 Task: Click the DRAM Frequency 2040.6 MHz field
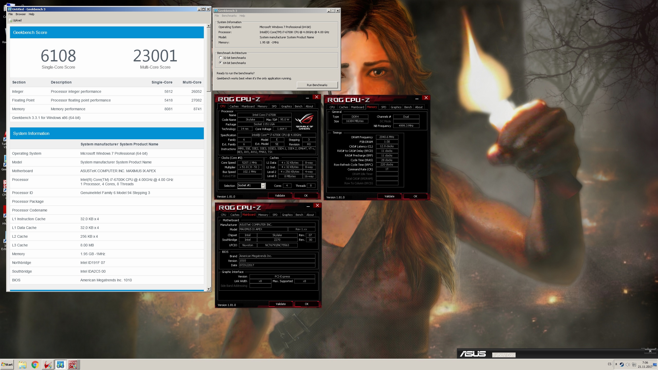click(x=387, y=137)
